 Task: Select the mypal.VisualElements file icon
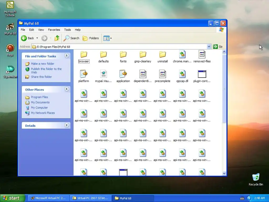[x=104, y=74]
